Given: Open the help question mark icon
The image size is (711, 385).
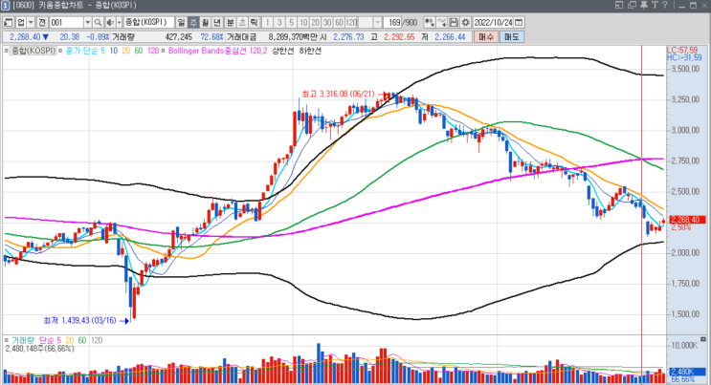Looking at the screenshot, I should tap(665, 5).
